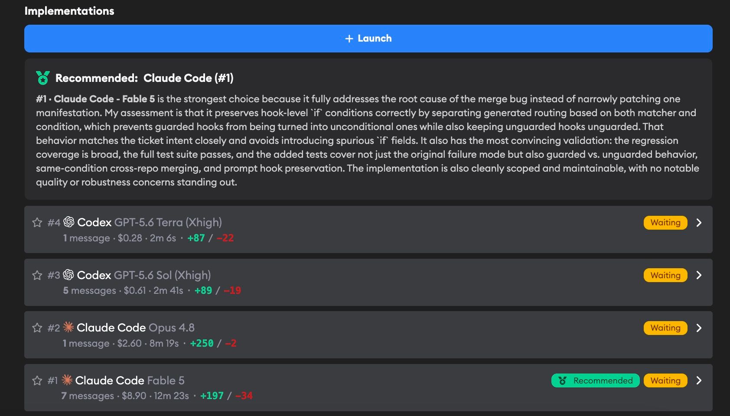Open the Claude Code Opus 4.8 title
This screenshot has width=730, height=416.
click(x=136, y=328)
